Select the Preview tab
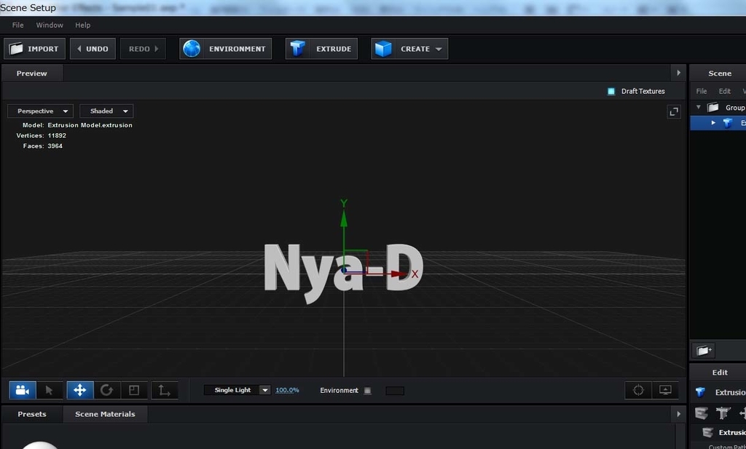The height and width of the screenshot is (449, 746). 32,73
